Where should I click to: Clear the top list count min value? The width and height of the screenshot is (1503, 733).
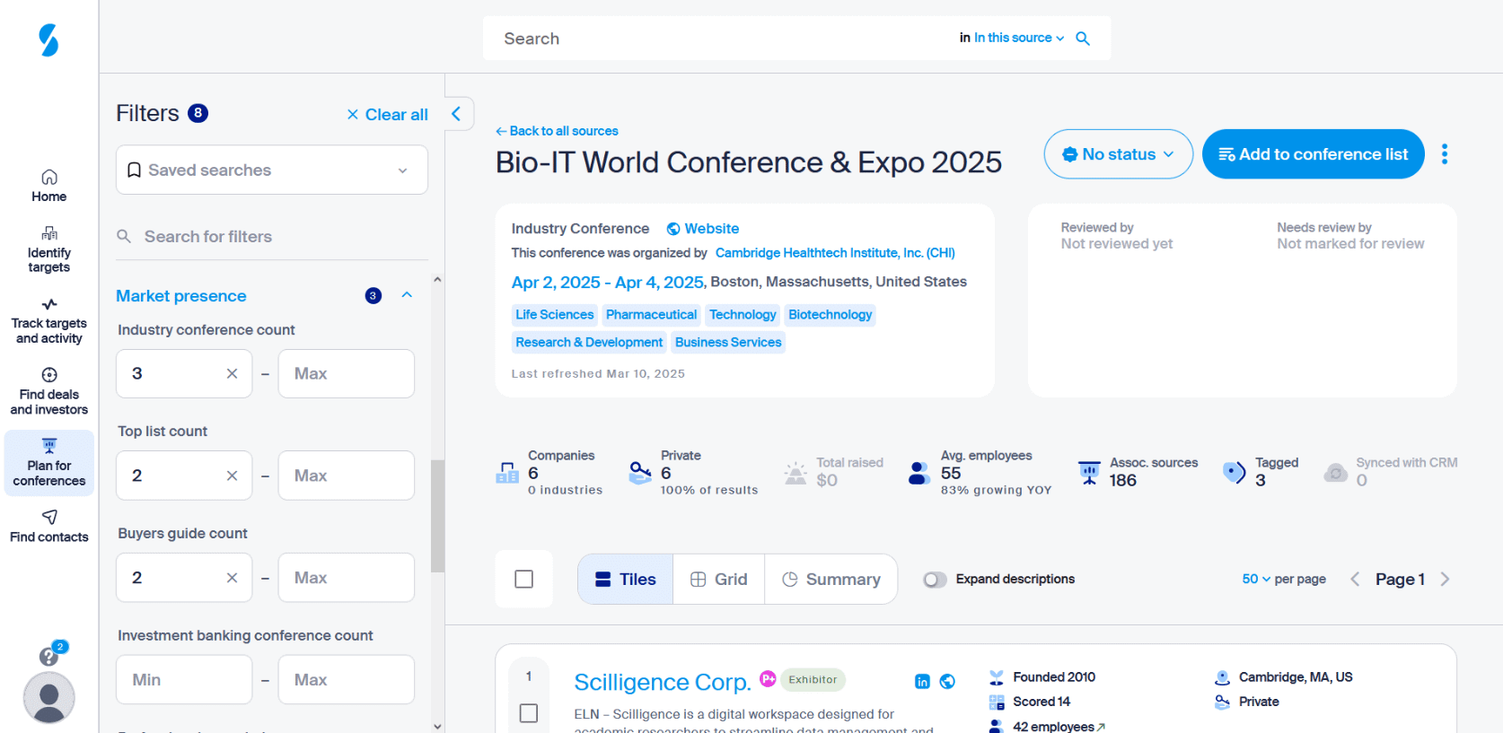232,476
